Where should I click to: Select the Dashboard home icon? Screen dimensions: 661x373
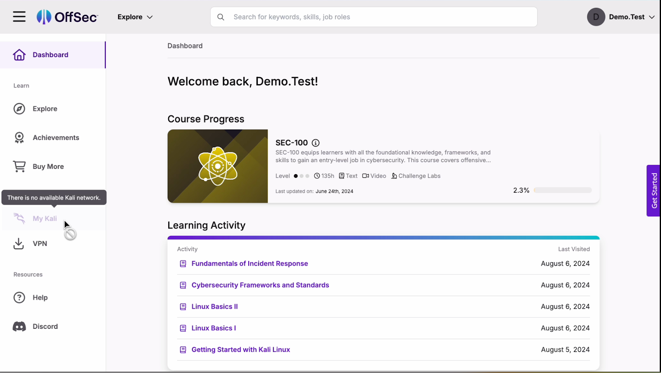coord(19,54)
